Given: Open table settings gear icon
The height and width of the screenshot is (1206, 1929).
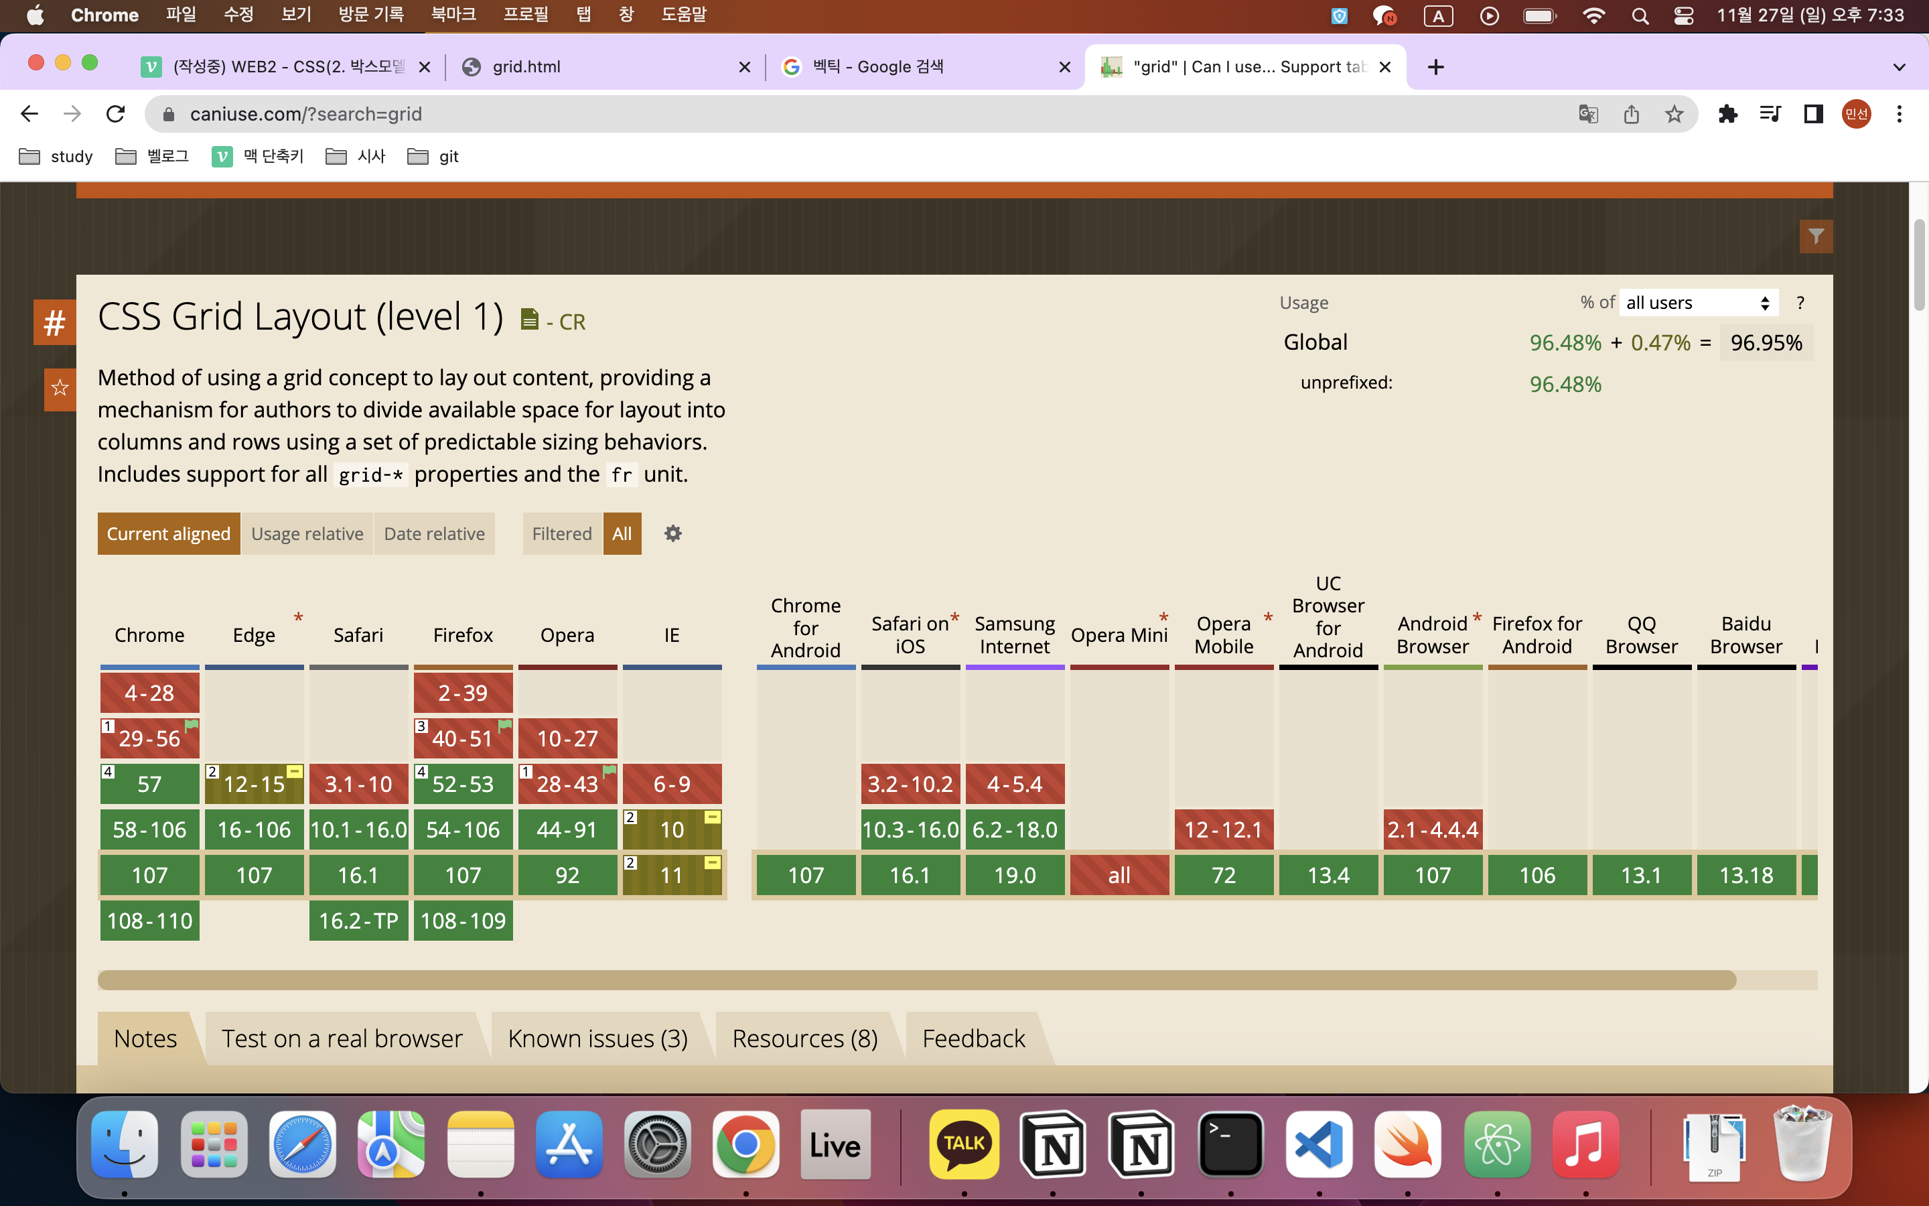Looking at the screenshot, I should [672, 533].
